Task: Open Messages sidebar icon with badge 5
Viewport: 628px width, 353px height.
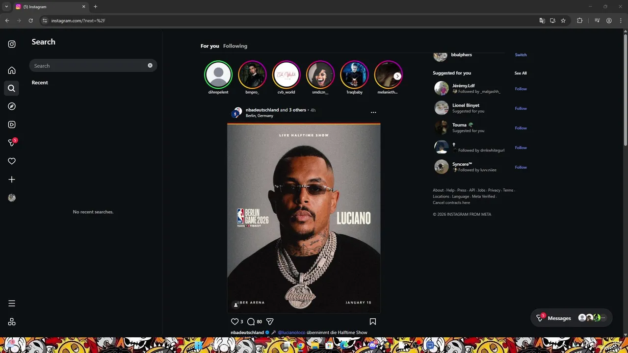Action: point(12,143)
